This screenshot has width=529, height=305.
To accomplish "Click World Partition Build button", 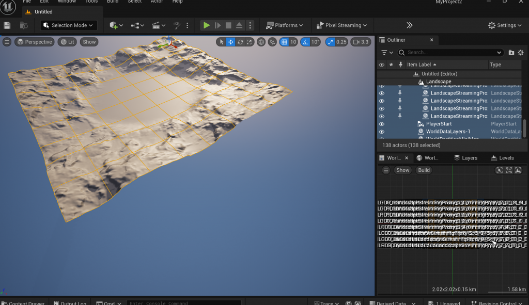I will (424, 170).
